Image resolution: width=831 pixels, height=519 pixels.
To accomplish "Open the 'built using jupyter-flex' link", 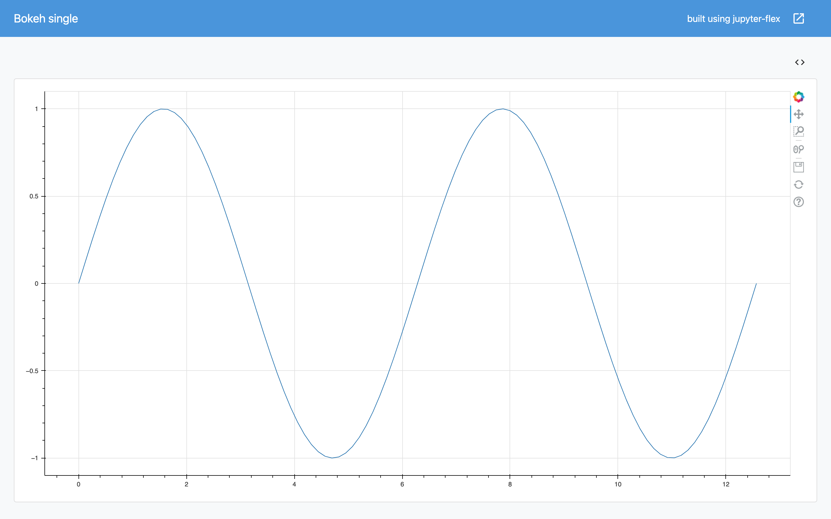I will 733,18.
